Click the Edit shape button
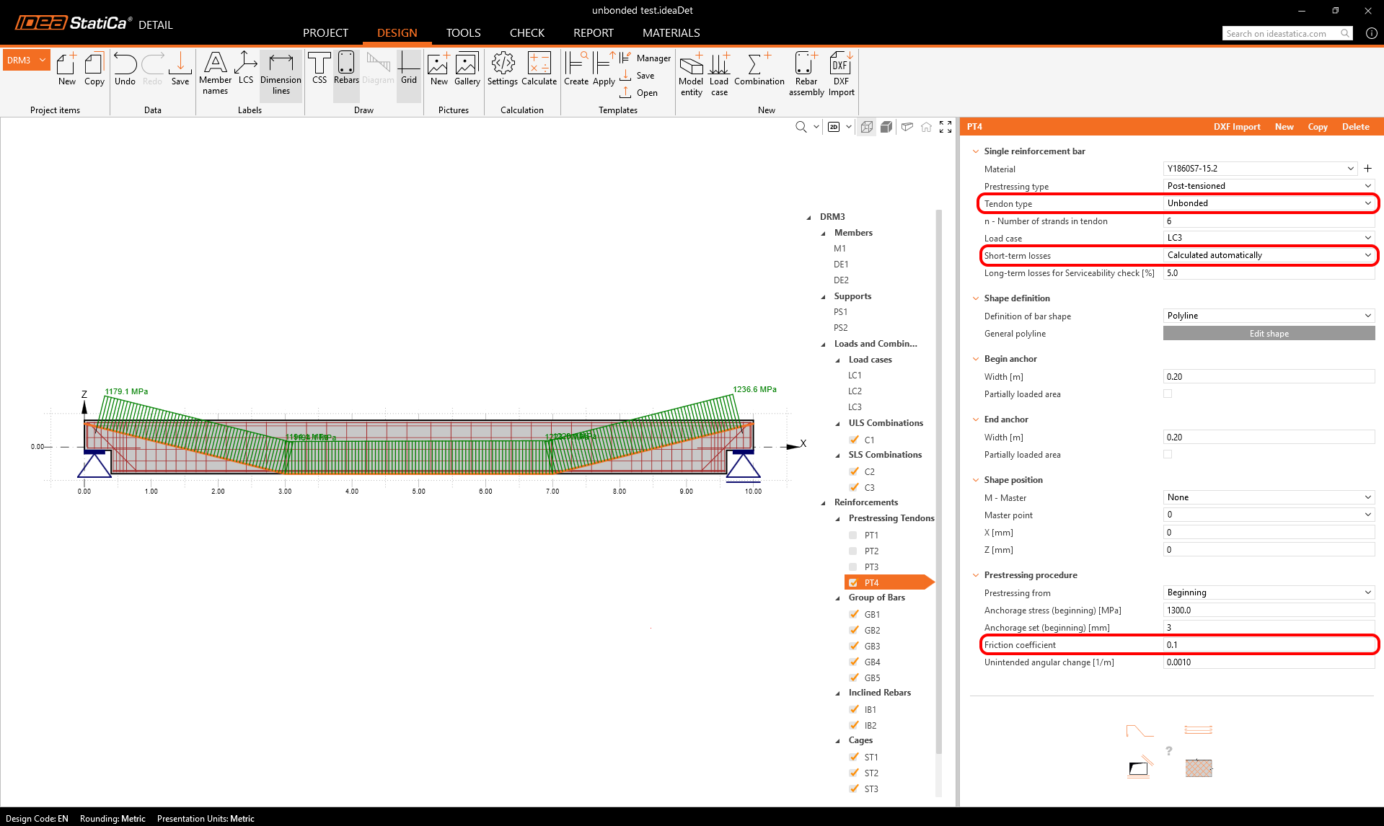The image size is (1384, 826). click(1269, 334)
